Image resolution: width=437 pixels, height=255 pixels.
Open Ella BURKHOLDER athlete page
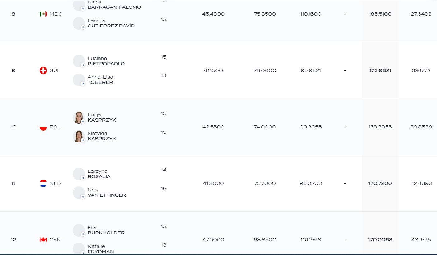coord(106,230)
